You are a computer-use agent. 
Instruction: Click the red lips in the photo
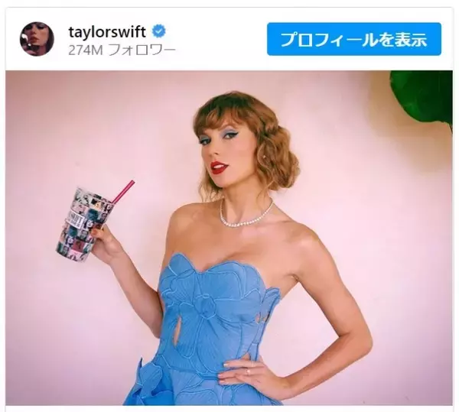219,167
